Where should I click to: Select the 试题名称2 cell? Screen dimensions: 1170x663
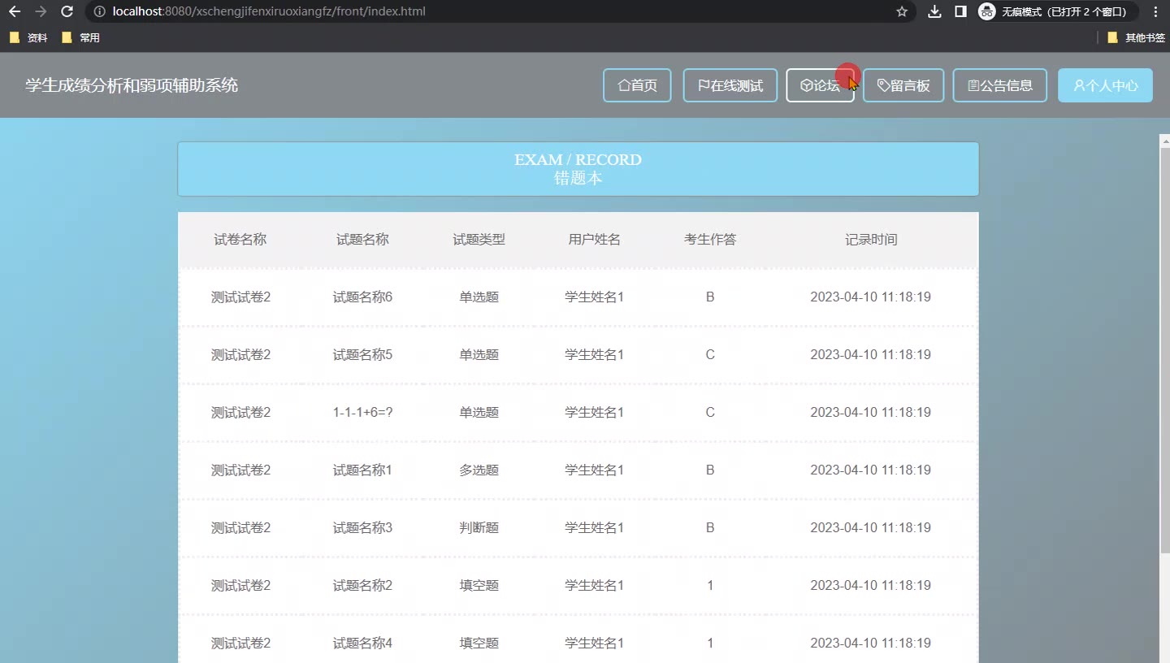tap(362, 586)
